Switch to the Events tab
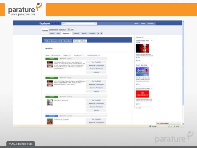This screenshot has height=148, width=197. (x=92, y=34)
